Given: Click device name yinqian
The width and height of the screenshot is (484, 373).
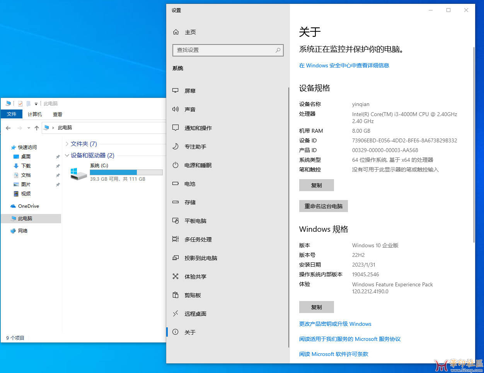Looking at the screenshot, I should pos(361,104).
